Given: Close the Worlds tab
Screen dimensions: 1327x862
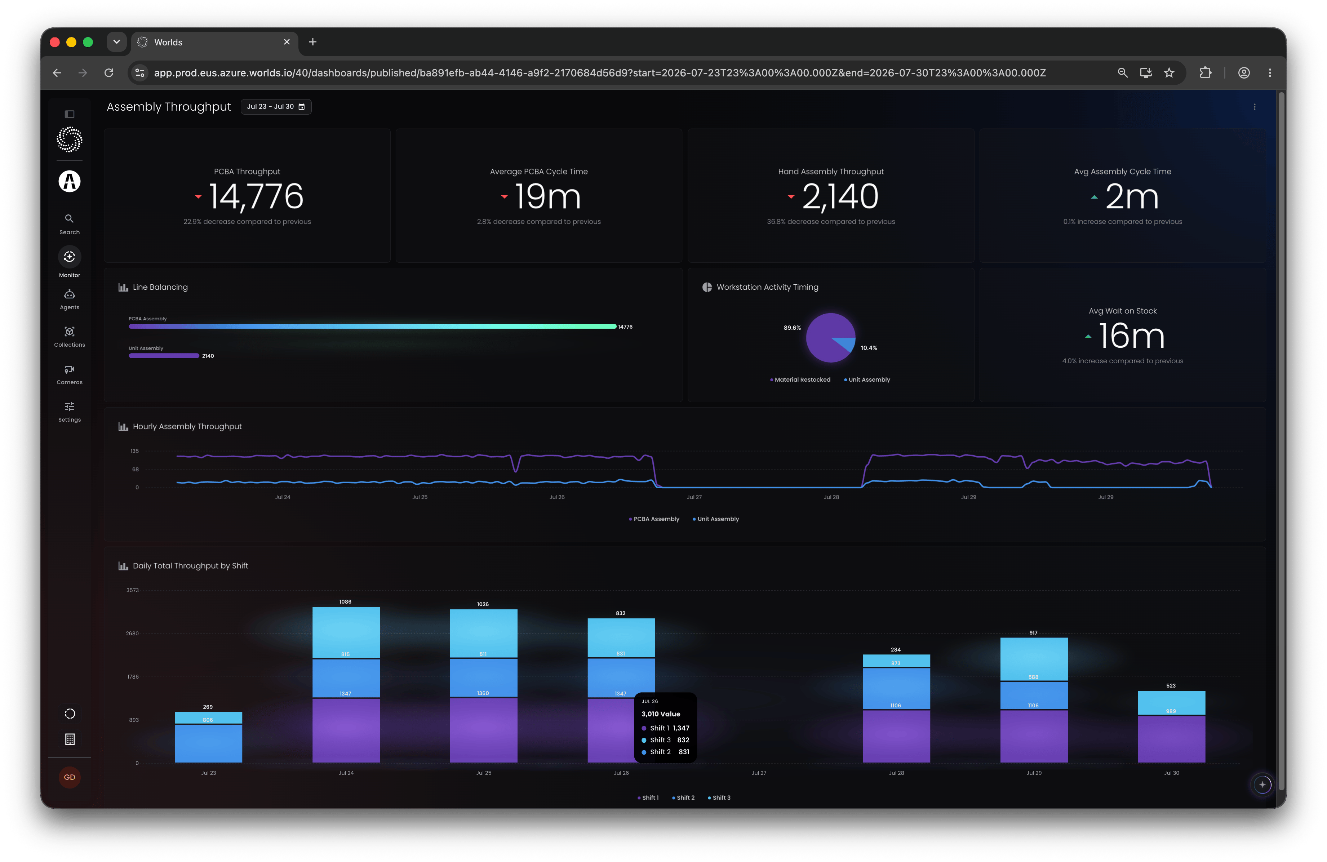Looking at the screenshot, I should (x=287, y=42).
